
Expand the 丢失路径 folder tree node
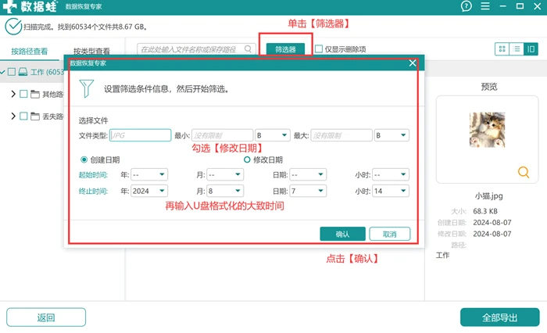coord(13,116)
